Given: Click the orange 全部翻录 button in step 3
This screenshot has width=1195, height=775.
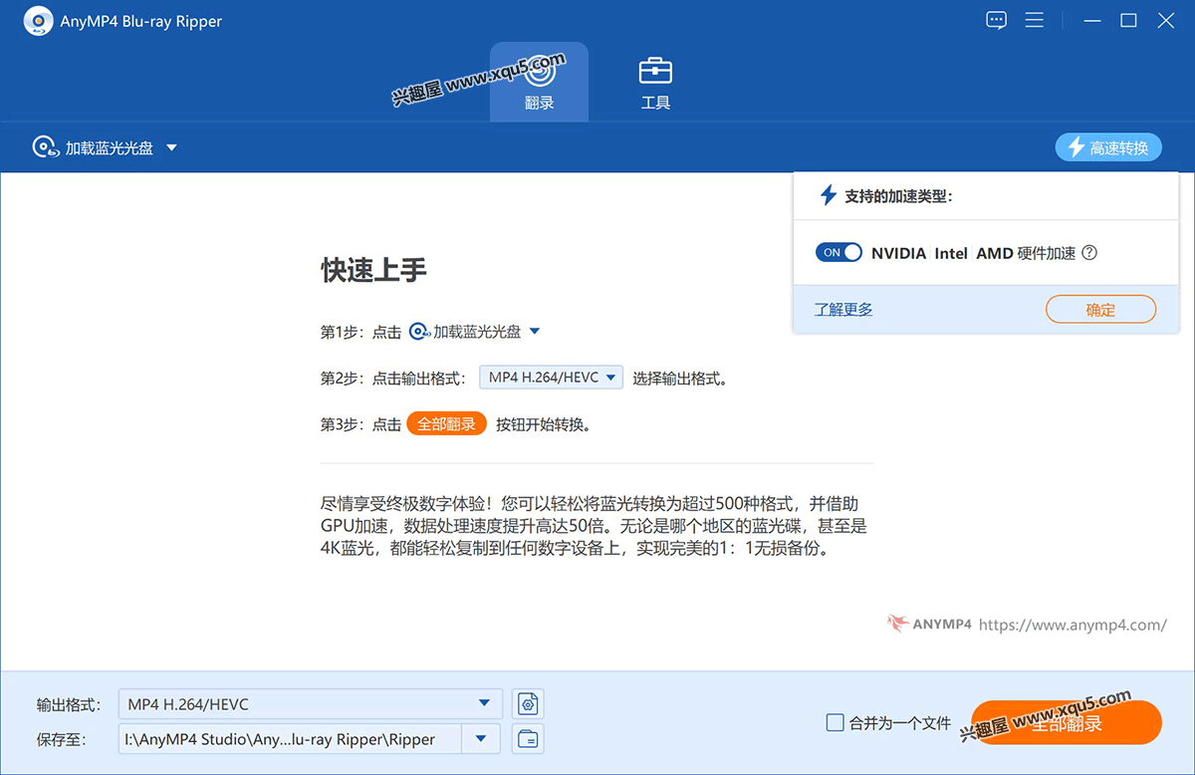Looking at the screenshot, I should pos(446,424).
